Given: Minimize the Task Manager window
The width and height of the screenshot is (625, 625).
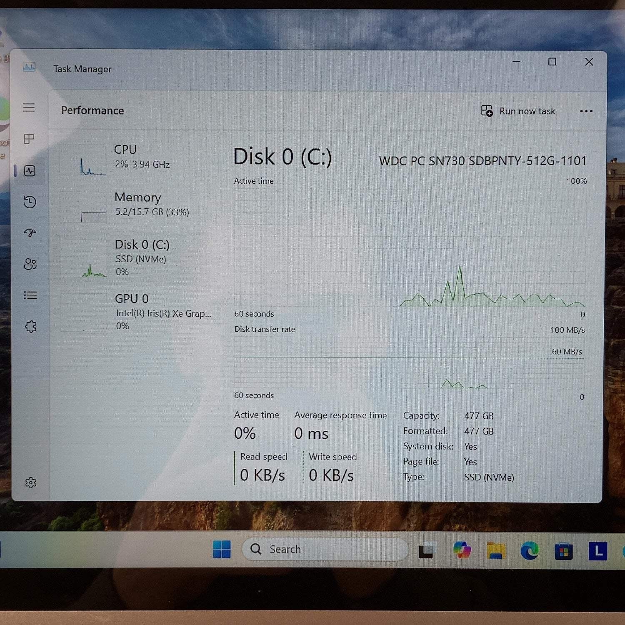Looking at the screenshot, I should pos(516,62).
